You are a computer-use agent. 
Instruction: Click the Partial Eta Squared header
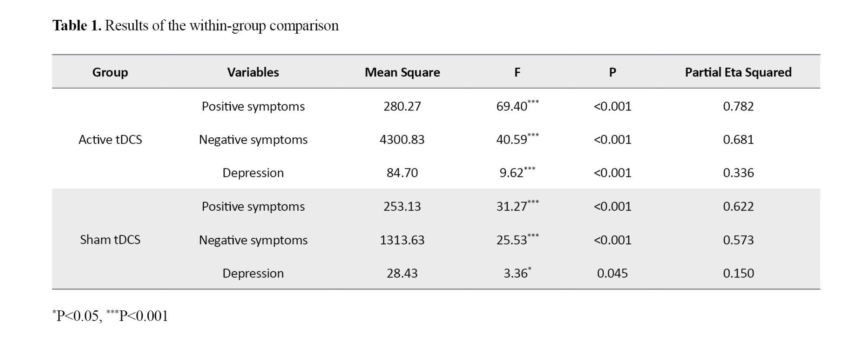pyautogui.click(x=738, y=72)
